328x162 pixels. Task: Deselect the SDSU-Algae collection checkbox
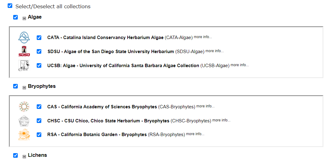39,51
